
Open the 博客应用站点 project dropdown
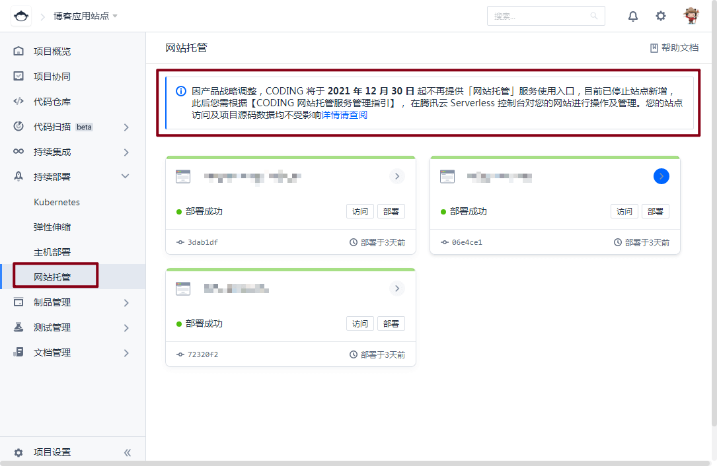coord(85,16)
